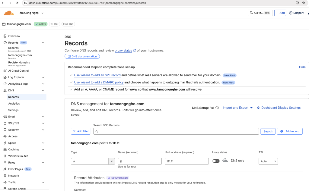Open the TTL Auto dropdown
309x191 pixels.
coord(268,161)
